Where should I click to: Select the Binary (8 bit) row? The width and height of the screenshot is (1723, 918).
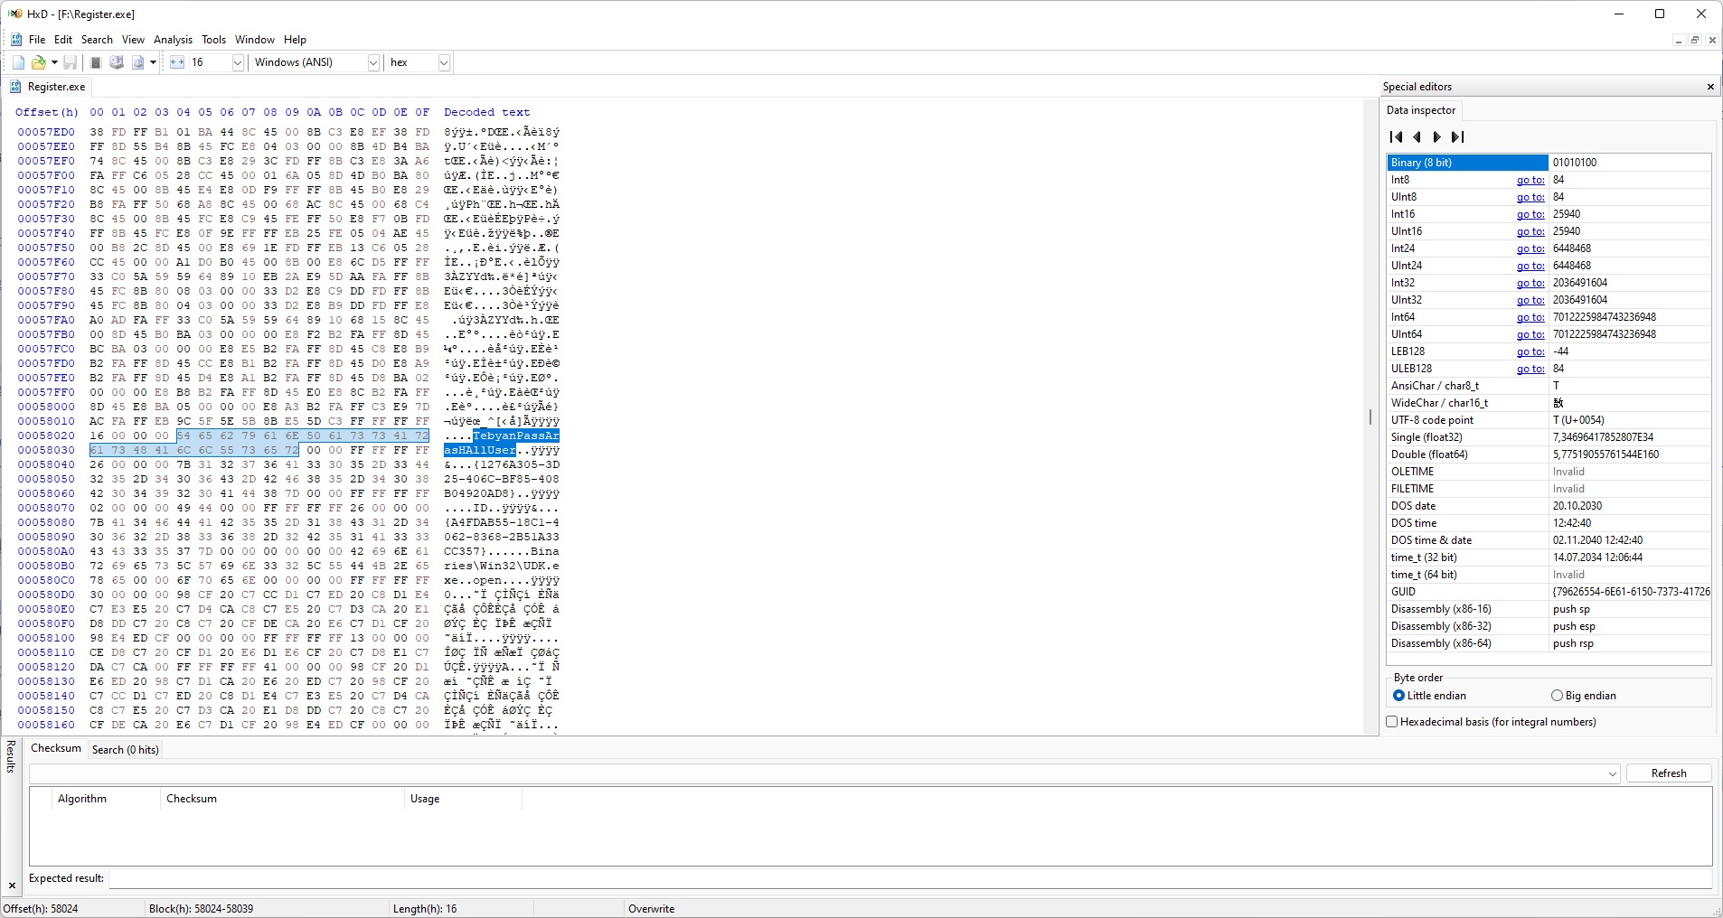coord(1549,163)
